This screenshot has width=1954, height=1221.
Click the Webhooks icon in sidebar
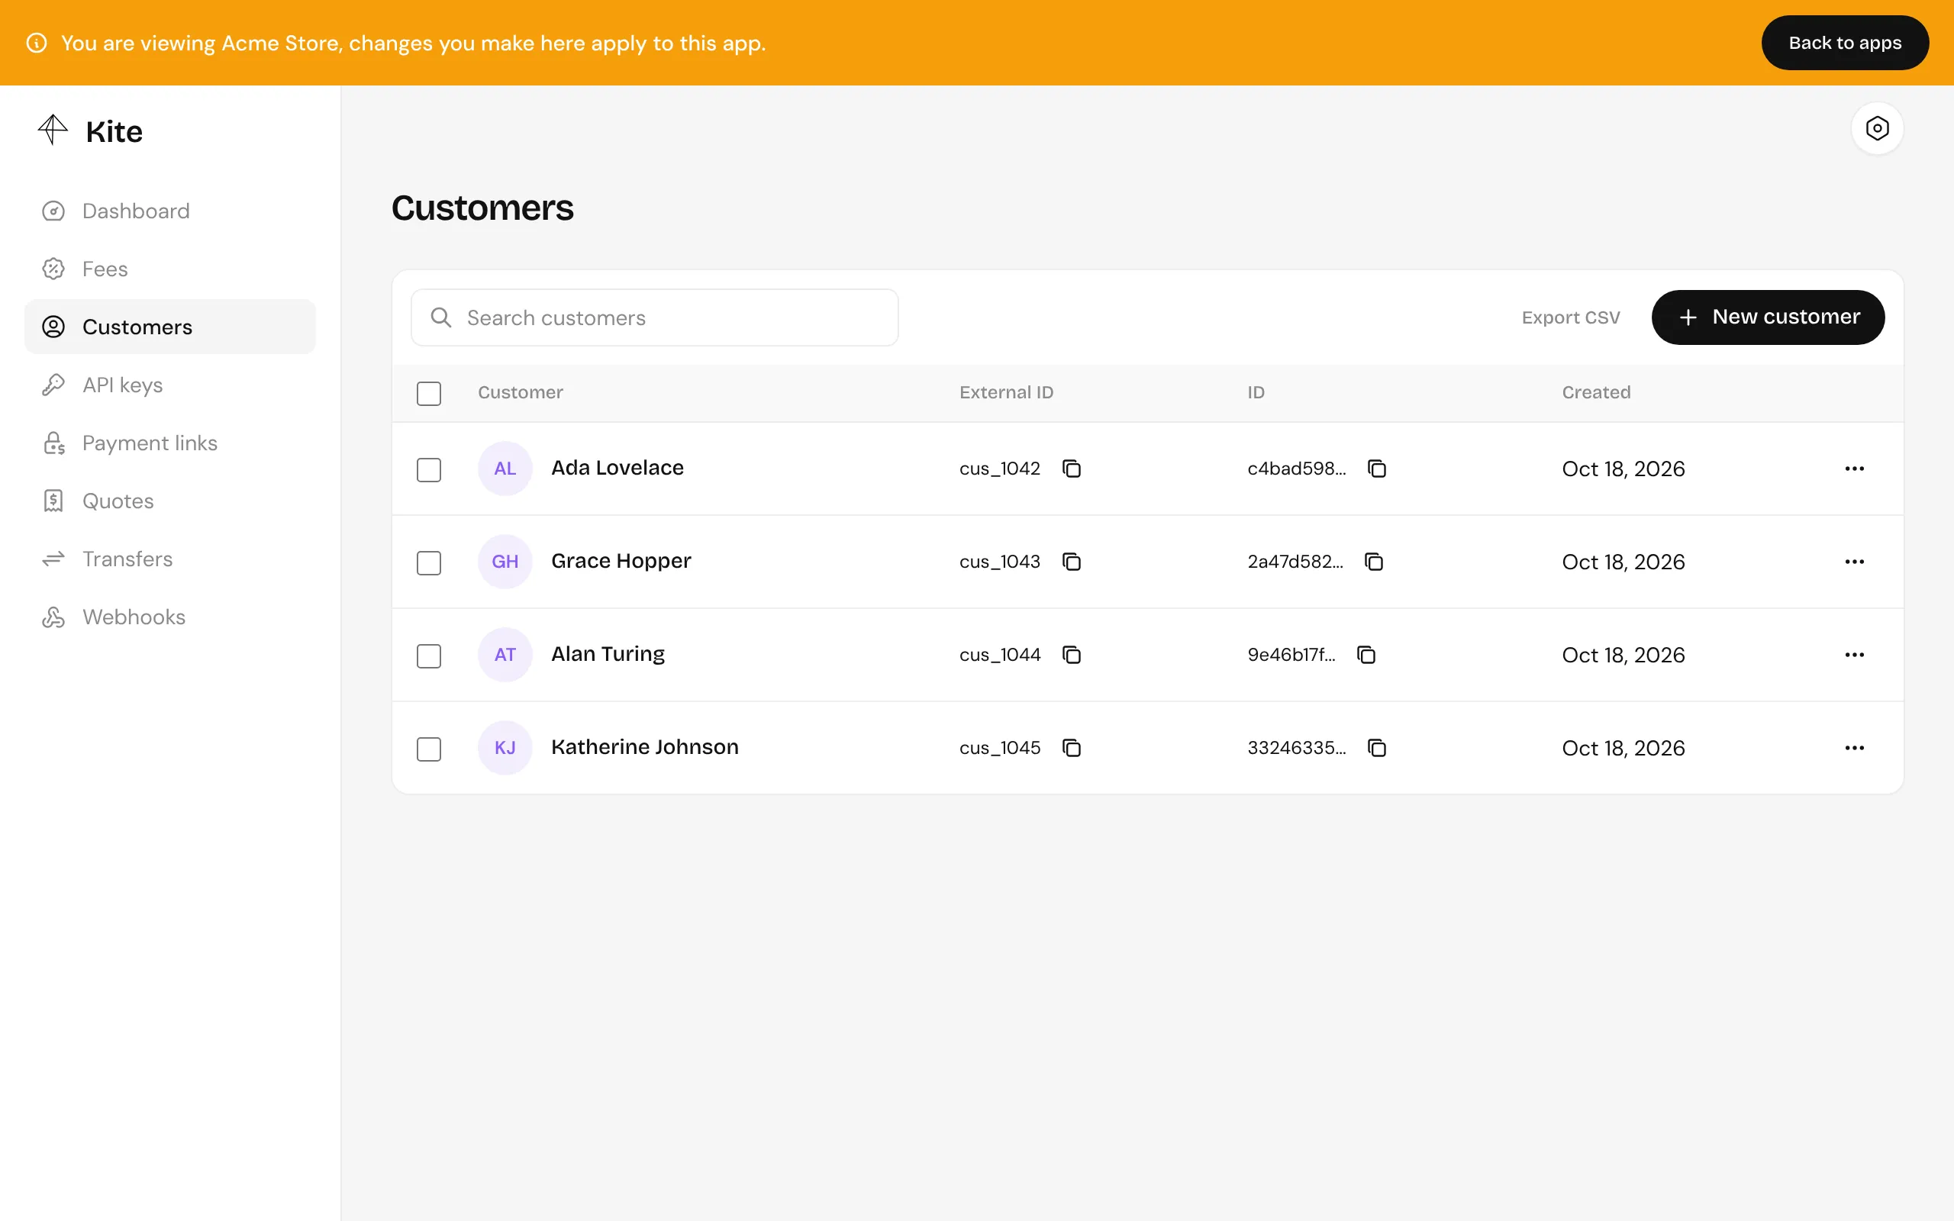53,617
